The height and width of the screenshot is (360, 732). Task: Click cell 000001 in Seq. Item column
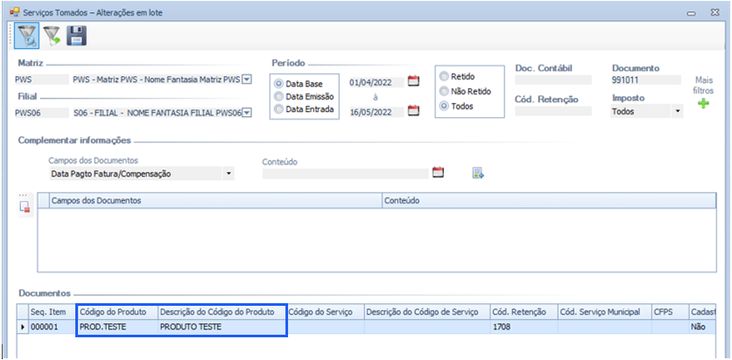[52, 327]
